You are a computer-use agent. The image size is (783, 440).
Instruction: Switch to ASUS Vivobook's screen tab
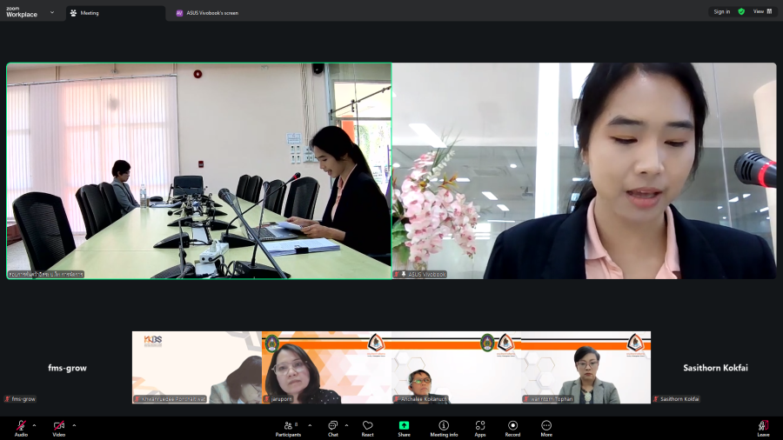pos(207,13)
